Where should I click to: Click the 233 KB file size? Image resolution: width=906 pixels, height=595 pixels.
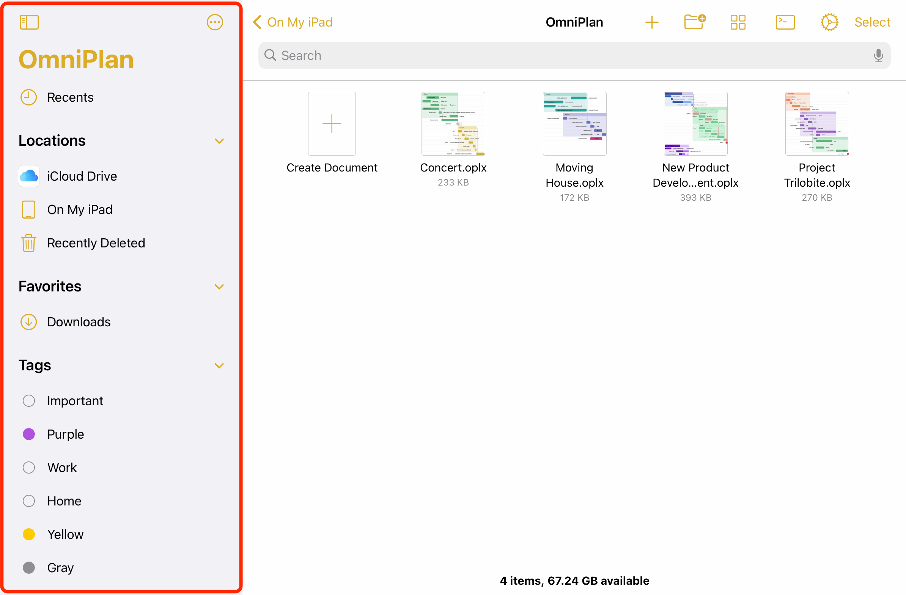tap(453, 183)
